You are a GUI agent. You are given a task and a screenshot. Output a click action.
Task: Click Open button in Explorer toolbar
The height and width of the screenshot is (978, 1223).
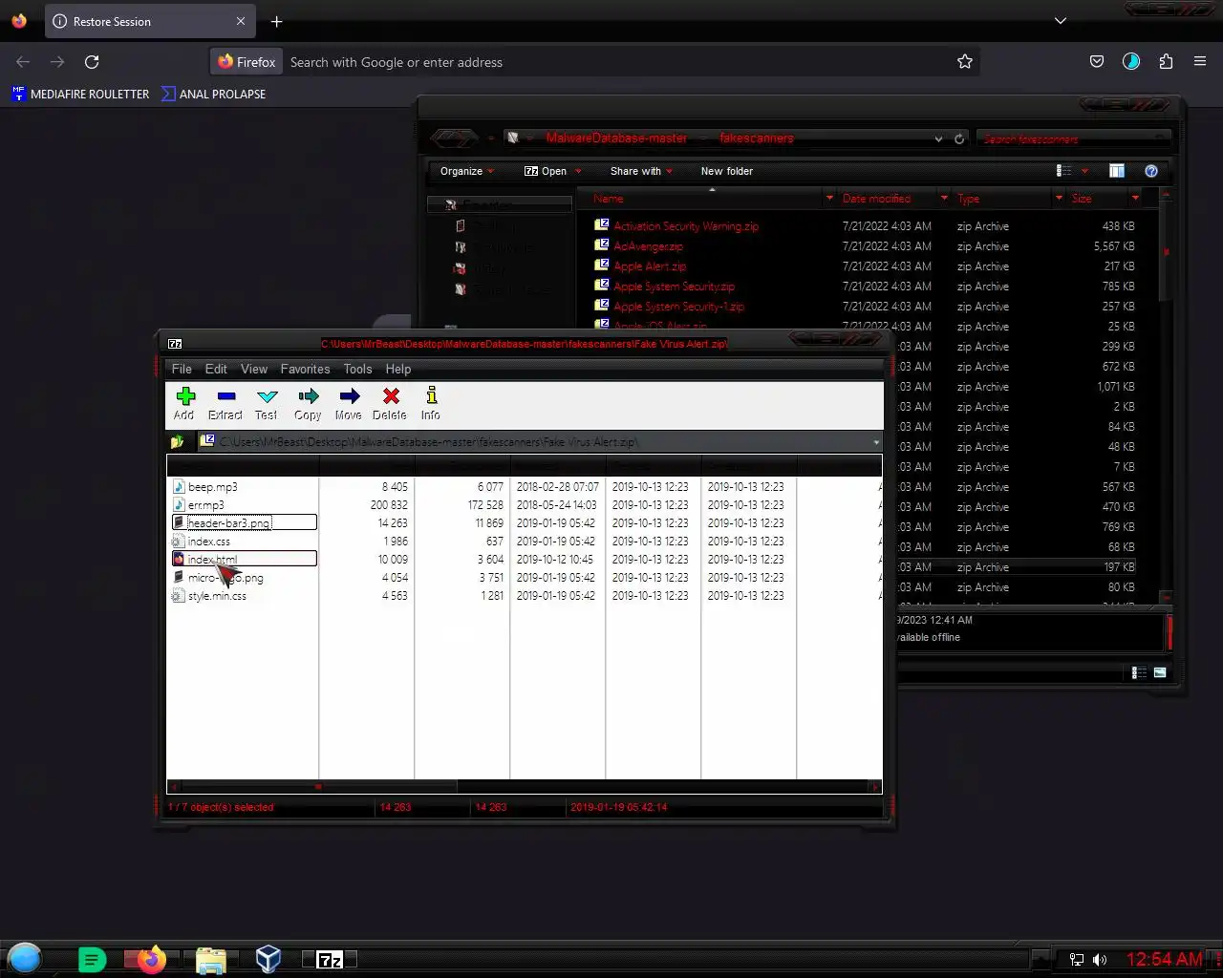pos(546,171)
